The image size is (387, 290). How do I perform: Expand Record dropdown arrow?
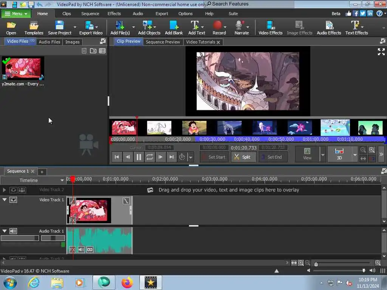pos(225,27)
